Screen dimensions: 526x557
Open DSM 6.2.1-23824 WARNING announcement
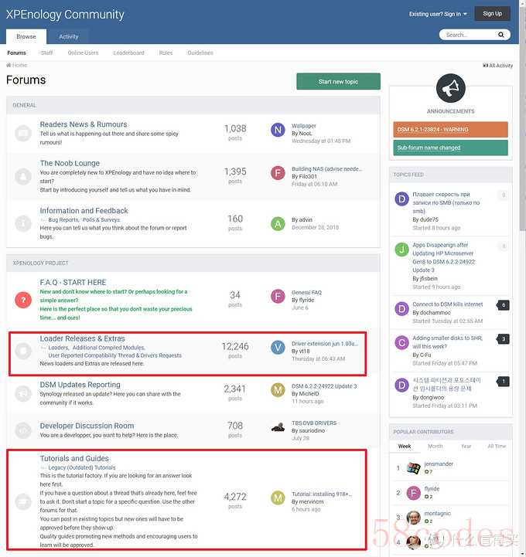pyautogui.click(x=450, y=130)
